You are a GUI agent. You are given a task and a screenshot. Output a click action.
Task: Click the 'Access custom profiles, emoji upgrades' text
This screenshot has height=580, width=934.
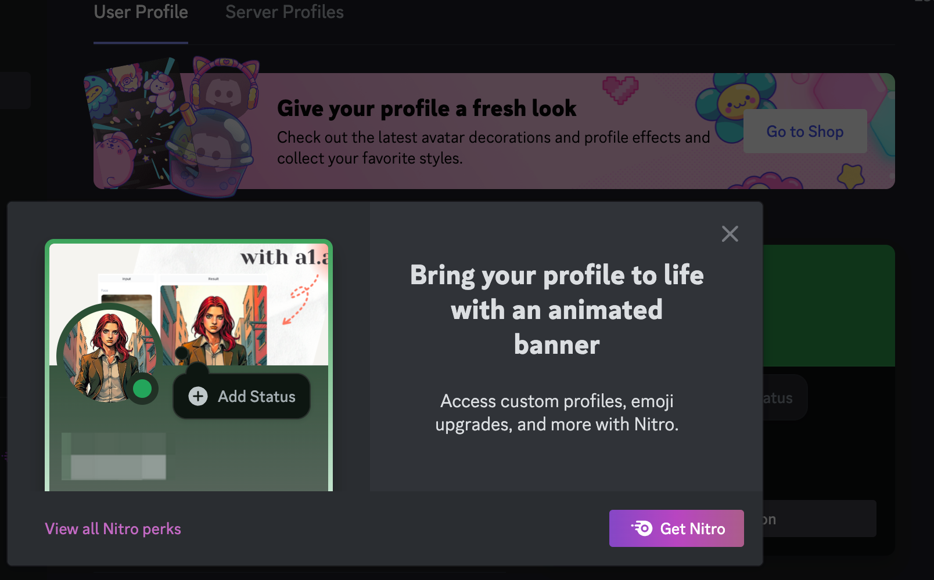click(x=557, y=413)
